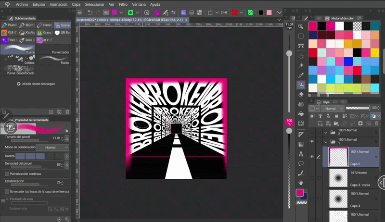The image size is (385, 222).
Task: Hide the Capa 5 layer via eye icon
Action: (x=312, y=157)
